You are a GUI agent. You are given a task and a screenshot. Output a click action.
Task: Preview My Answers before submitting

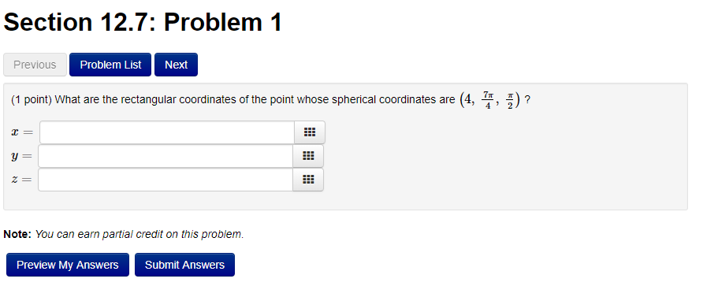(x=68, y=265)
